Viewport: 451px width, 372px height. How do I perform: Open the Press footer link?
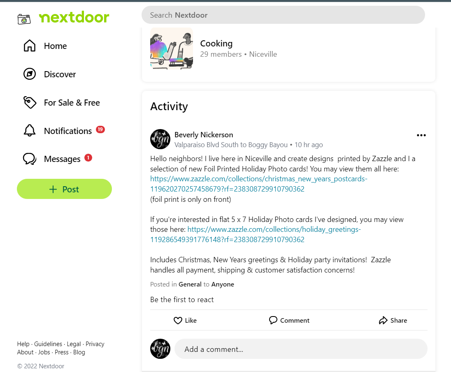[x=62, y=352]
